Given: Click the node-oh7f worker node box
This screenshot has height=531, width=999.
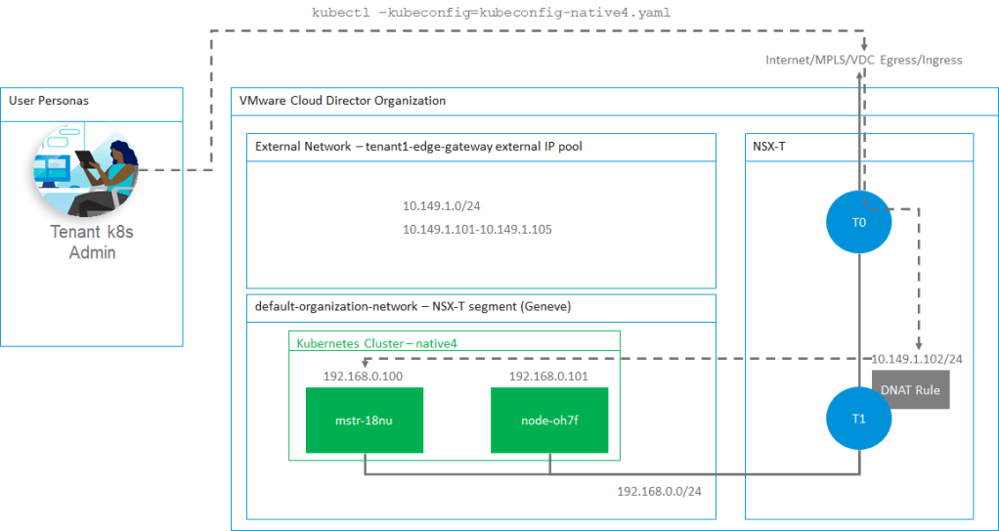Looking at the screenshot, I should point(549,420).
